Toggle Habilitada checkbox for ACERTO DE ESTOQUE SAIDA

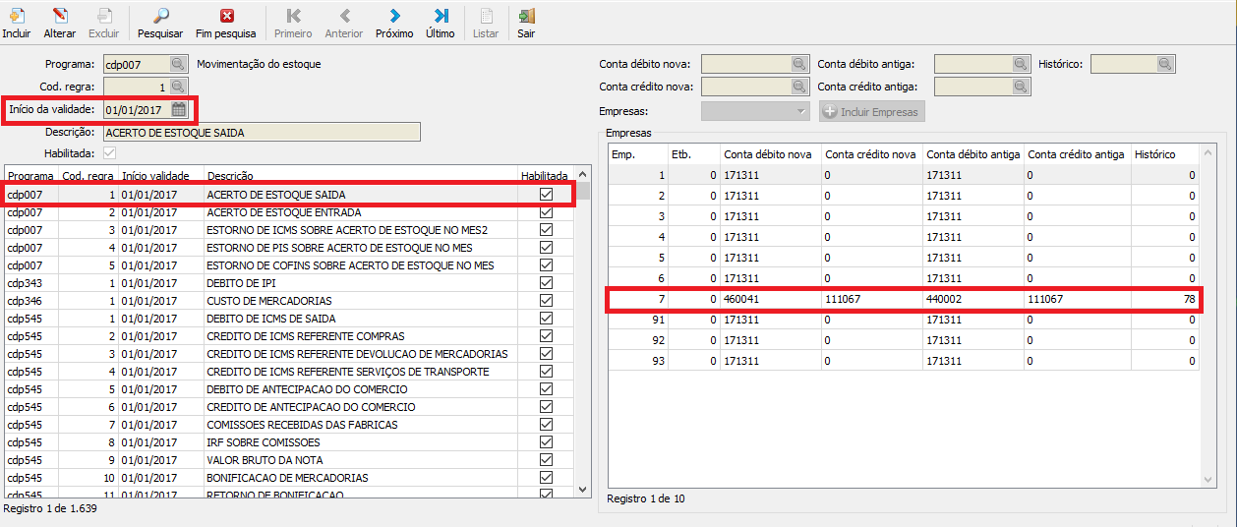(546, 195)
